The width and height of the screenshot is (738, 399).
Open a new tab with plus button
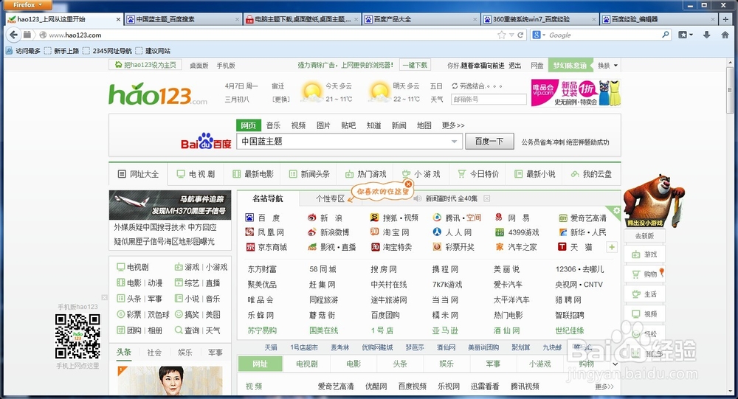[x=725, y=19]
